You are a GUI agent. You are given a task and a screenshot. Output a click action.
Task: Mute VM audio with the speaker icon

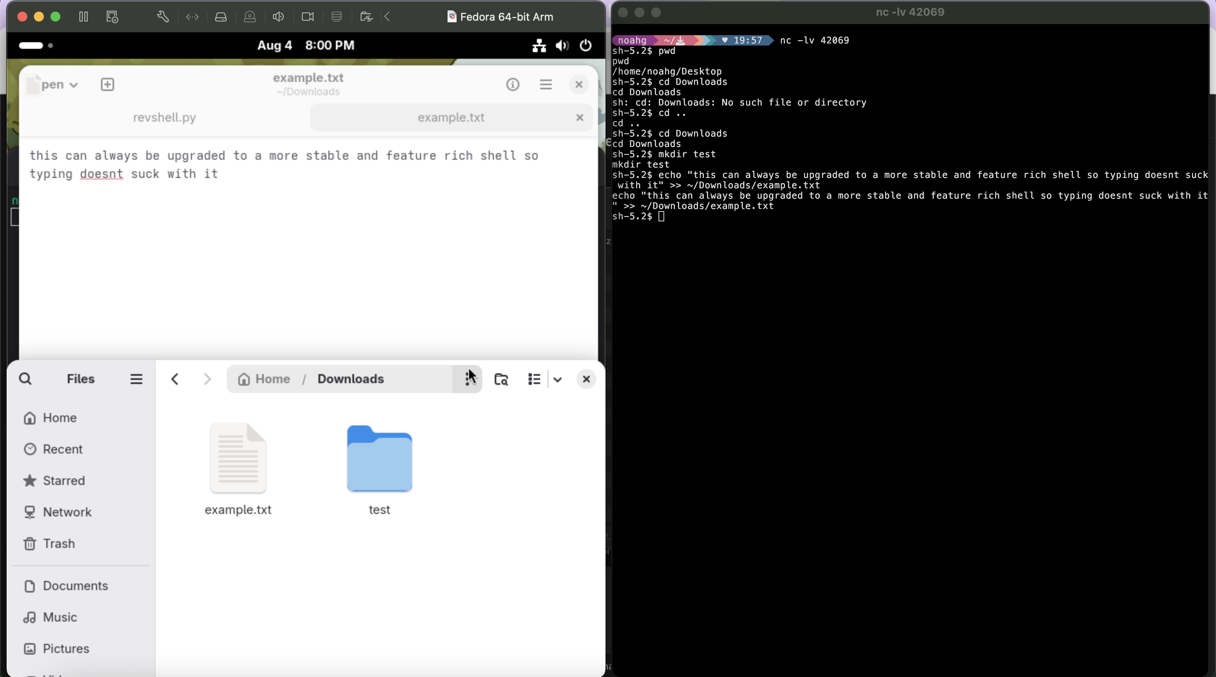click(x=278, y=17)
